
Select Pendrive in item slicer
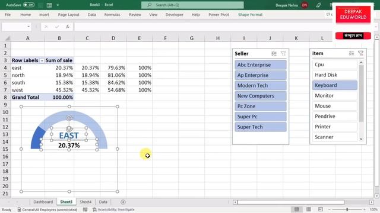coord(335,117)
